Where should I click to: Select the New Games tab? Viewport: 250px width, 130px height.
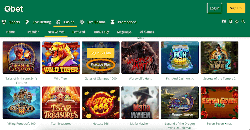[56, 32]
